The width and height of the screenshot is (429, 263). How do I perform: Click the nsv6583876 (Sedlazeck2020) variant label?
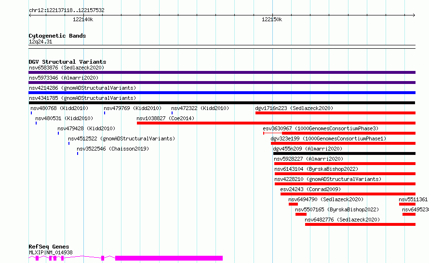[x=67, y=68]
